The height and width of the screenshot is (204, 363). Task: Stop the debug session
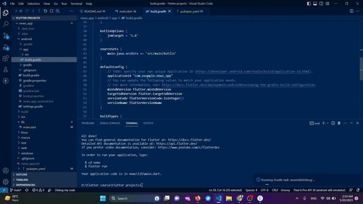[x=52, y=11]
